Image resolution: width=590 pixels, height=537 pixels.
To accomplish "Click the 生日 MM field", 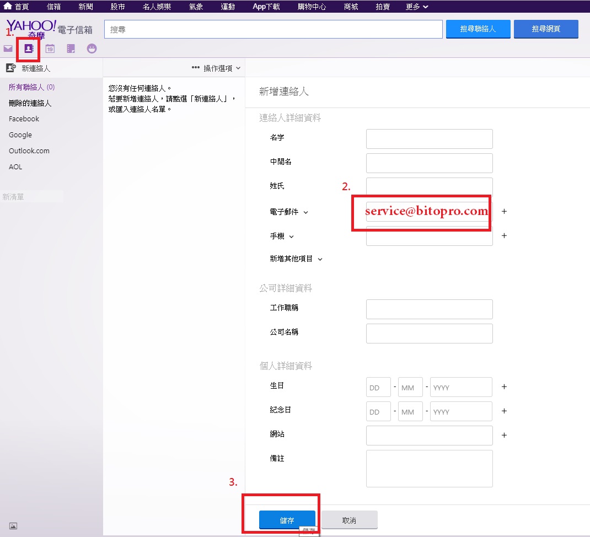I will pyautogui.click(x=410, y=387).
